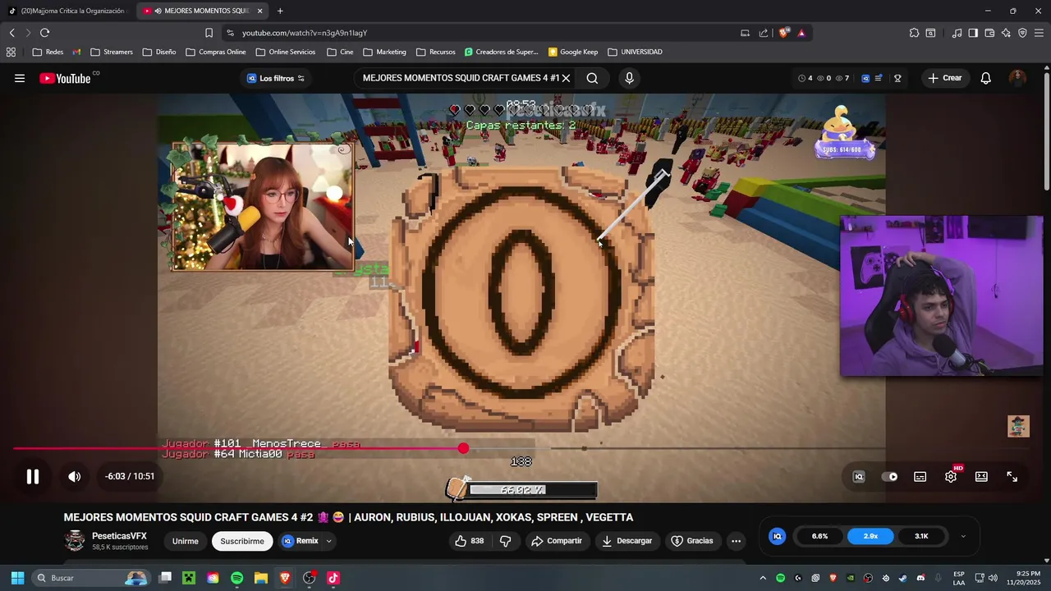The height and width of the screenshot is (591, 1051).
Task: Like the video with thumbs up
Action: pyautogui.click(x=469, y=541)
